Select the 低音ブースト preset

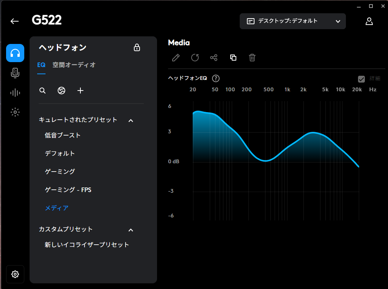[63, 135]
